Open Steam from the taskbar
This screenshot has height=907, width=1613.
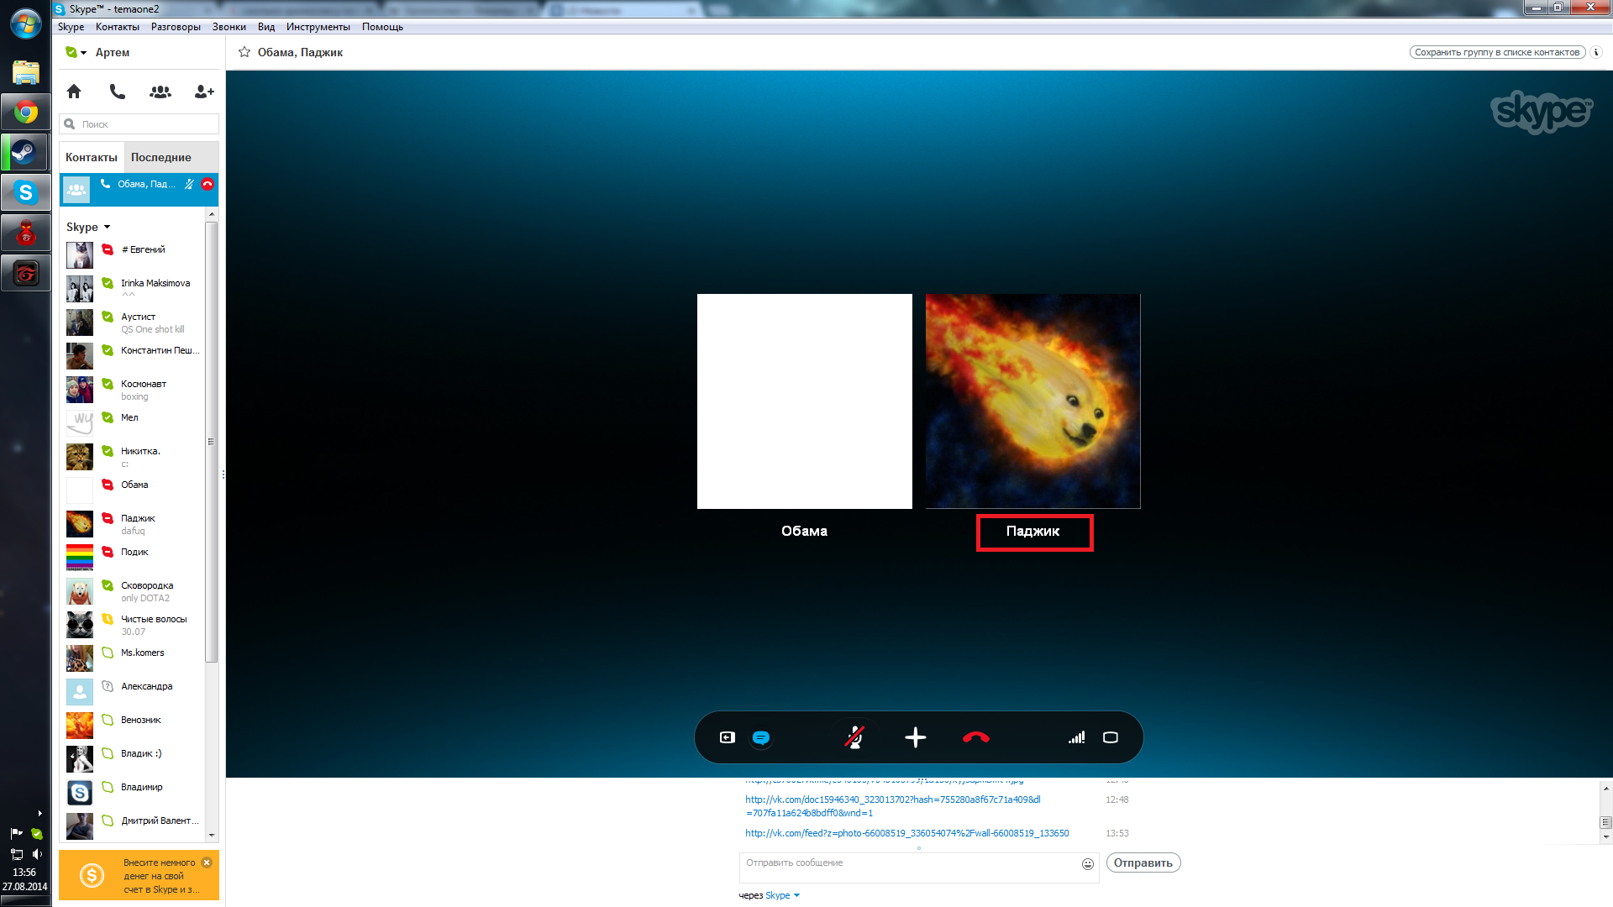26,152
